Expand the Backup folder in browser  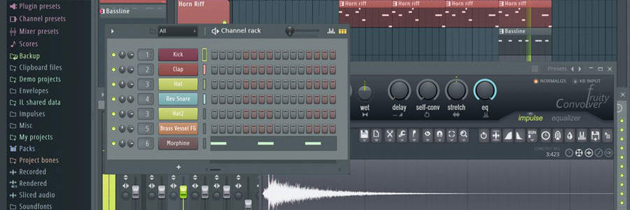(x=25, y=56)
